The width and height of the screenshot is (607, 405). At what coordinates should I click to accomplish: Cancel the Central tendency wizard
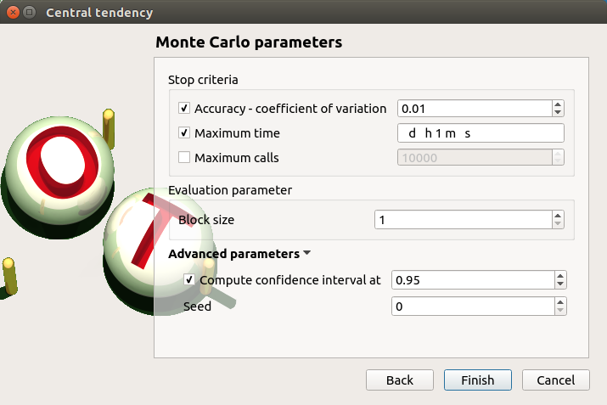556,380
